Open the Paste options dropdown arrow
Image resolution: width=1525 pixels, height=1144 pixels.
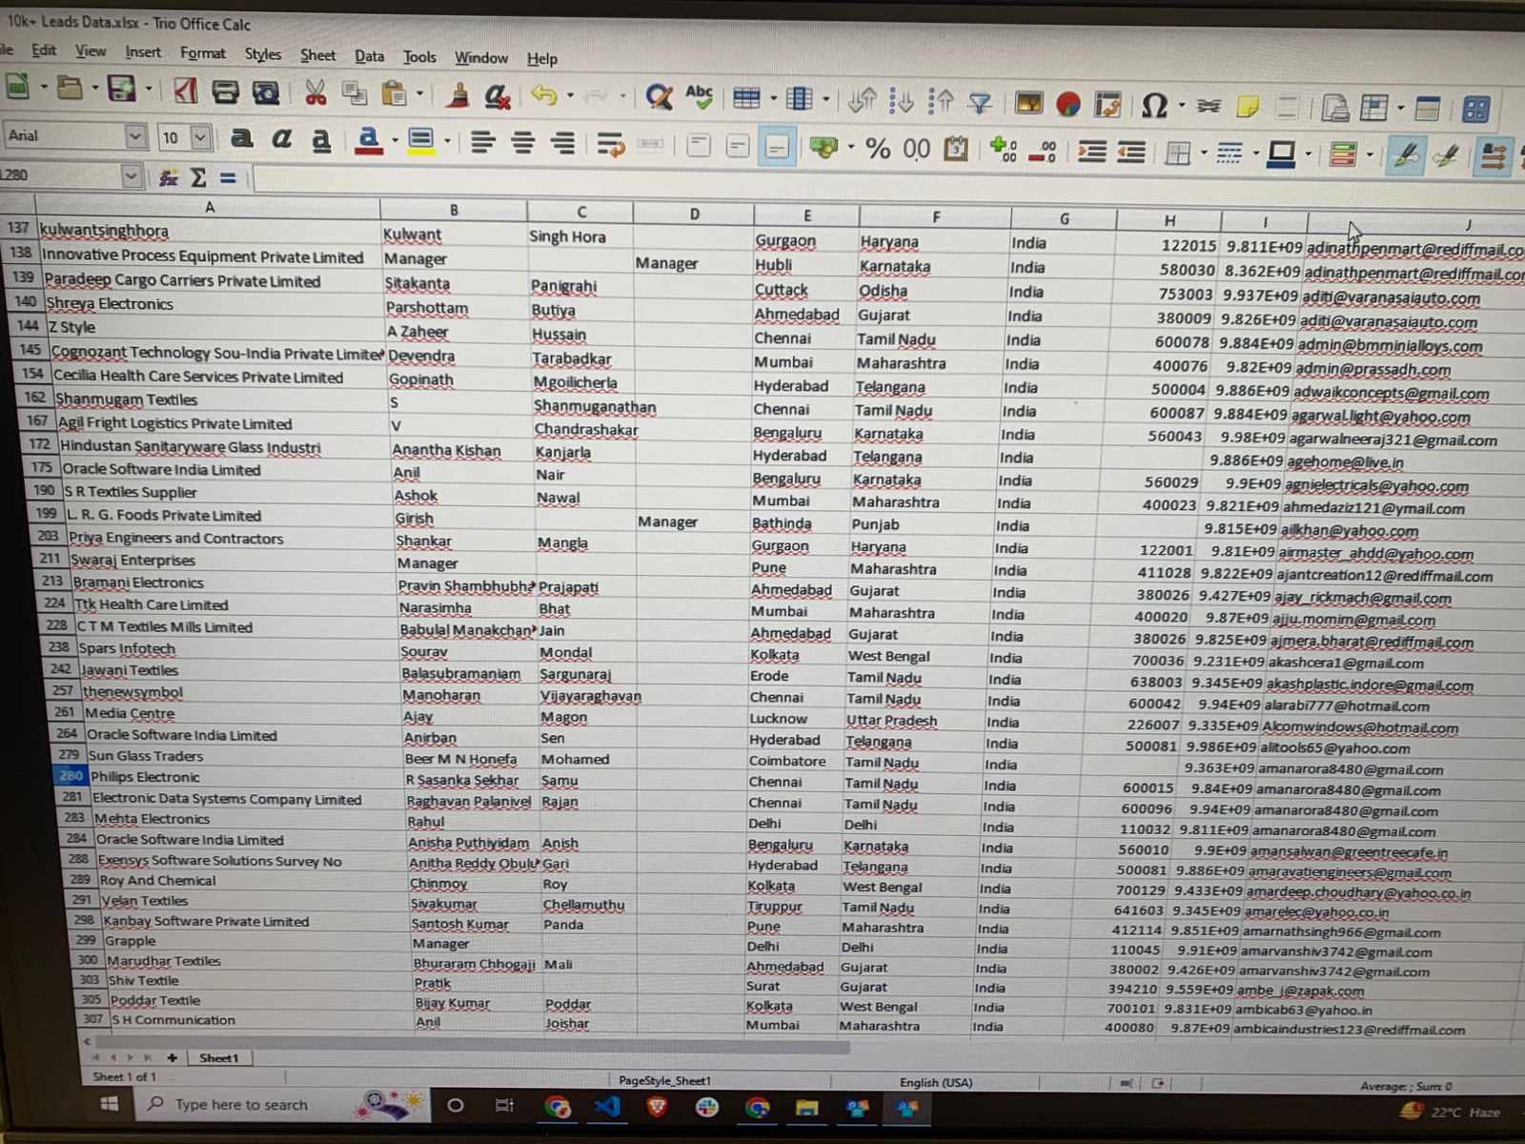pos(420,94)
